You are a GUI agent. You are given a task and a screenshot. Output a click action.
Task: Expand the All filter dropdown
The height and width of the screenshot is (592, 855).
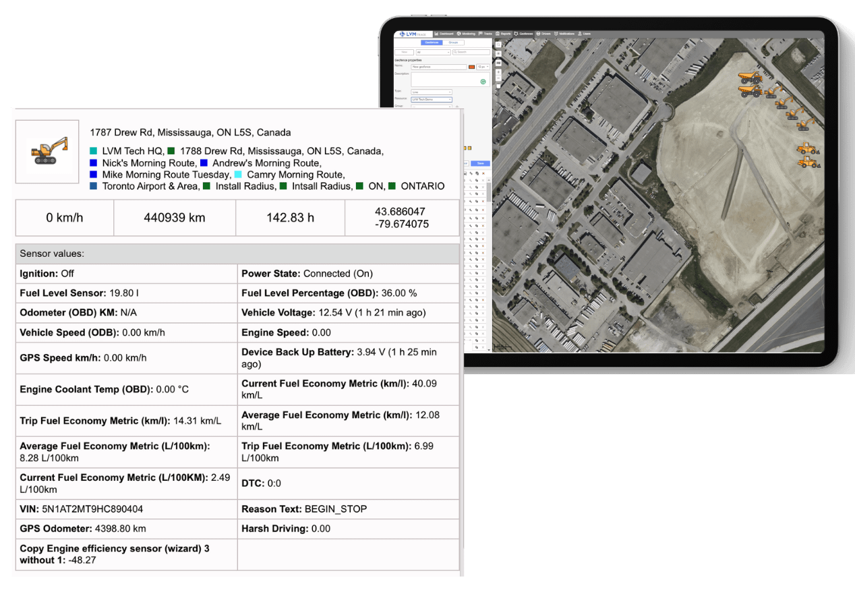click(x=434, y=52)
